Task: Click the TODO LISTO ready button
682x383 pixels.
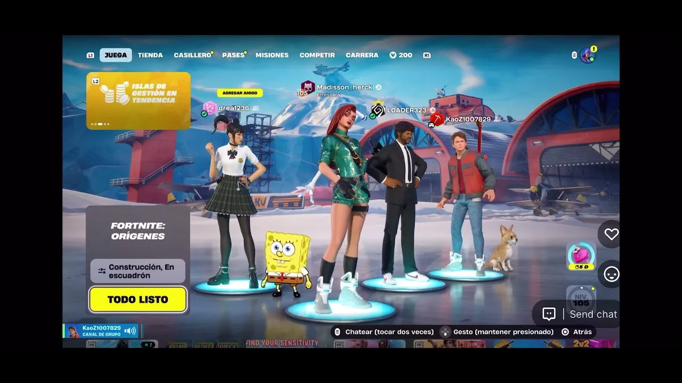Action: point(138,299)
